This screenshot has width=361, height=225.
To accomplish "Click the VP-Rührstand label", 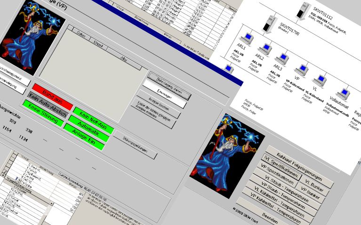I will click(295, 85).
